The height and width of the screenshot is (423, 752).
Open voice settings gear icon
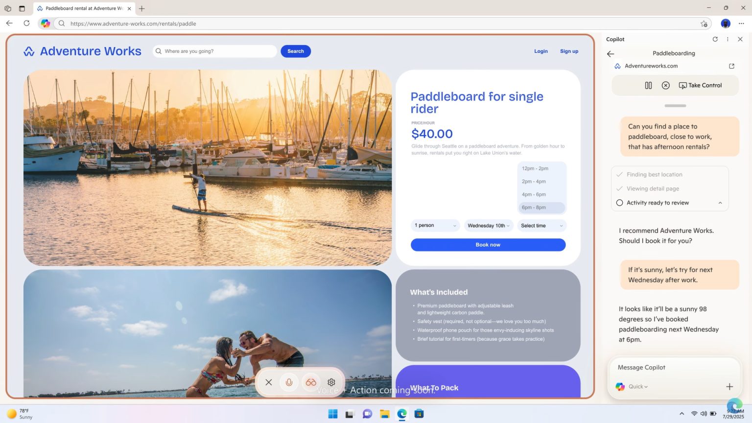(331, 382)
